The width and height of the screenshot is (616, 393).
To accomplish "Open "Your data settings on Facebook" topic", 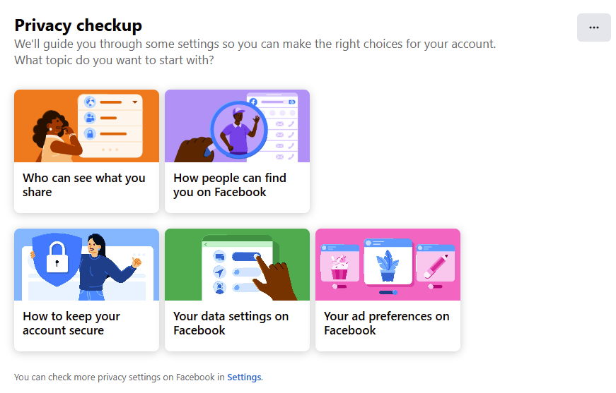I will [237, 323].
